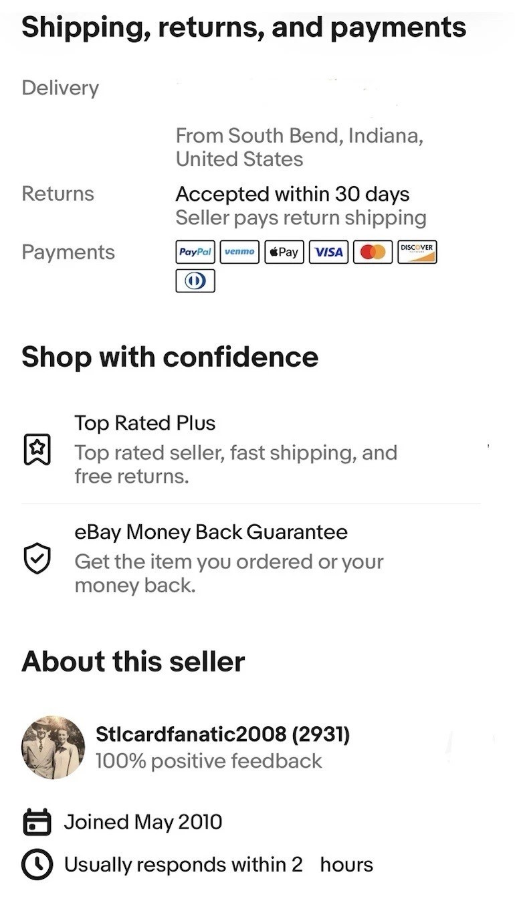
Task: Open the seller's profile photo
Action: point(54,747)
